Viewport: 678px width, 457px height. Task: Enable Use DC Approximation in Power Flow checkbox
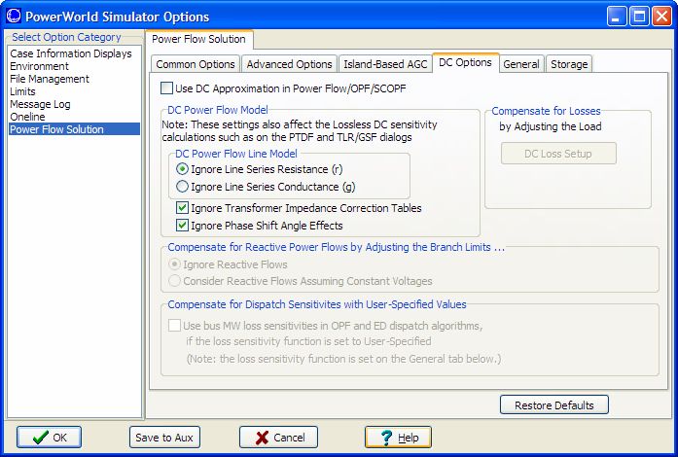click(166, 88)
